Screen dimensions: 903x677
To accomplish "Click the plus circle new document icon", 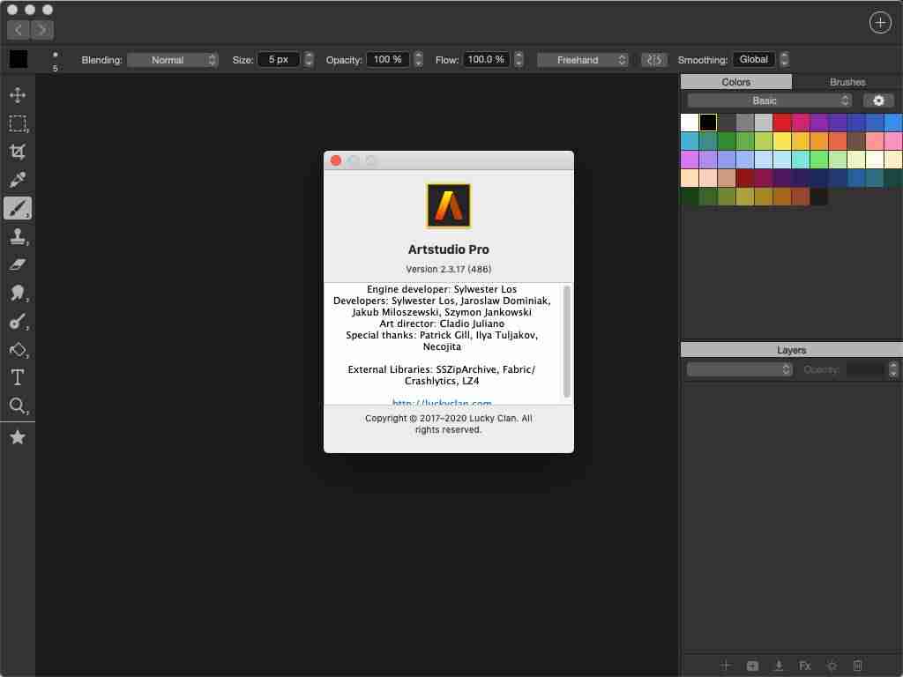I will 879,22.
